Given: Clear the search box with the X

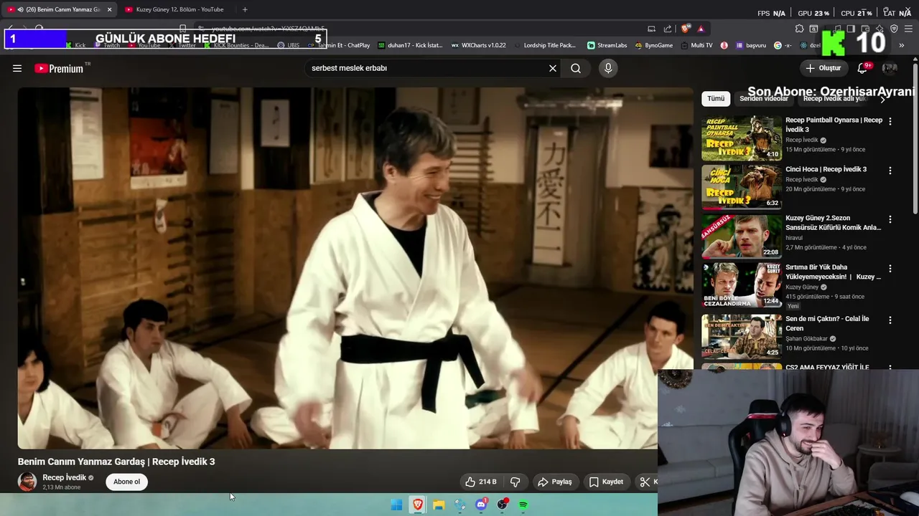Looking at the screenshot, I should 553,68.
